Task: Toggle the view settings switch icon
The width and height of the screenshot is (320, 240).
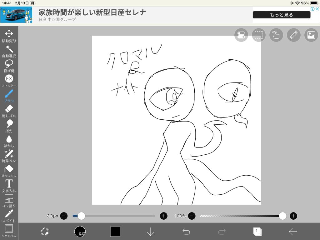Action: pos(241,35)
